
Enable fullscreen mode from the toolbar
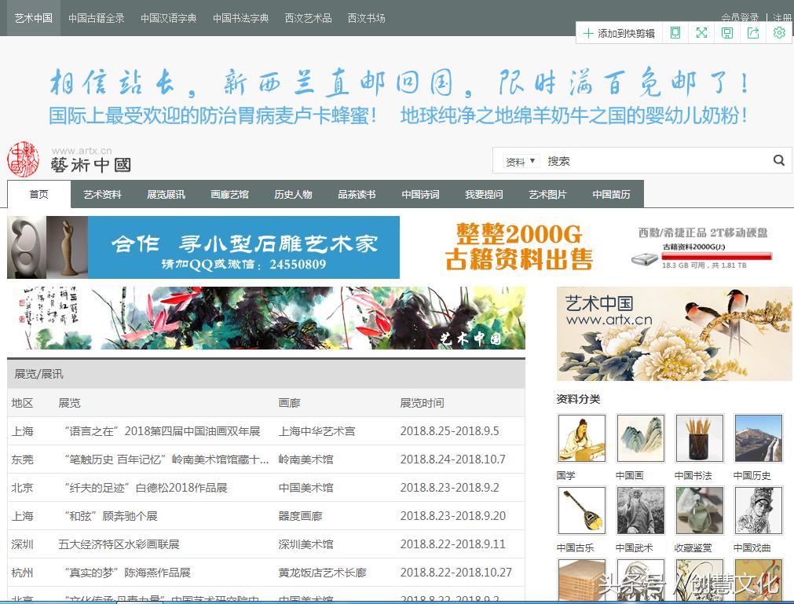tap(701, 32)
